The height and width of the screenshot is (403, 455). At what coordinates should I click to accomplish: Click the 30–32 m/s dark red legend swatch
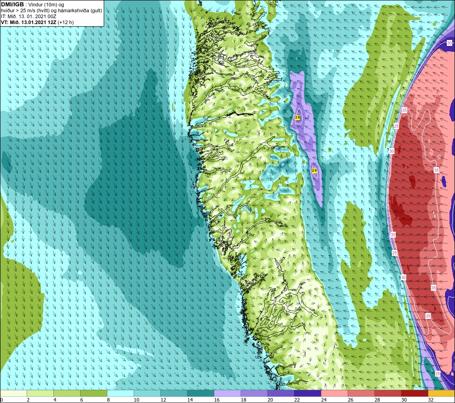pos(415,393)
